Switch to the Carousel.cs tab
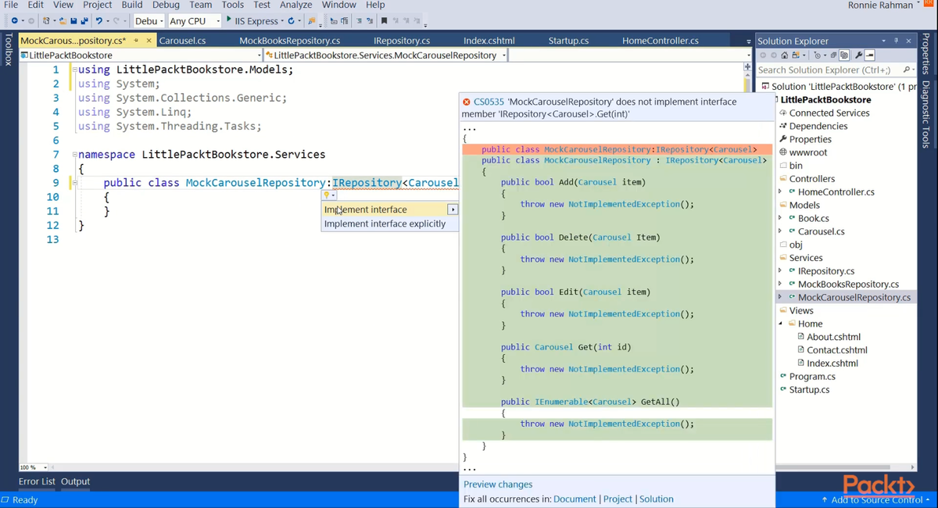938x508 pixels. (183, 41)
